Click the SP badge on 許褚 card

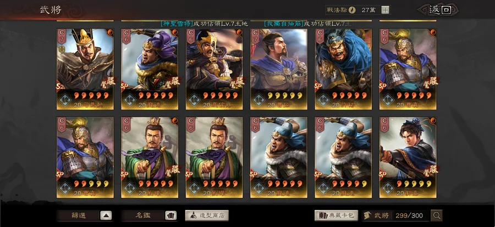point(318,86)
